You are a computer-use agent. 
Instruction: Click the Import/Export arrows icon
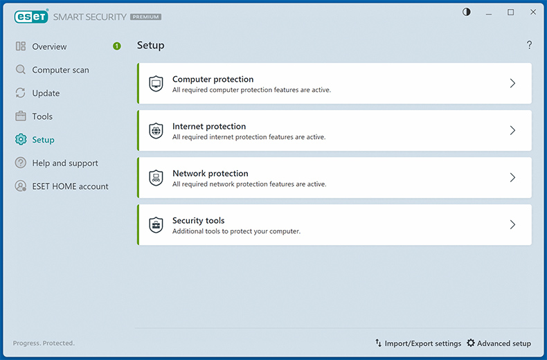pos(379,343)
